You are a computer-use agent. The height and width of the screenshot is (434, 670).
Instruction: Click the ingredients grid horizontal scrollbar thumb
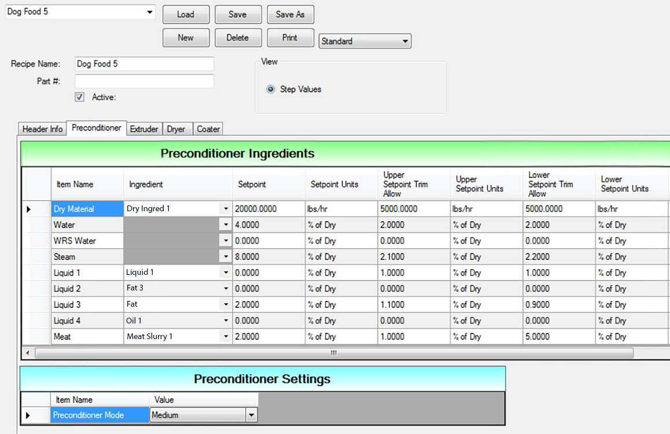334,353
